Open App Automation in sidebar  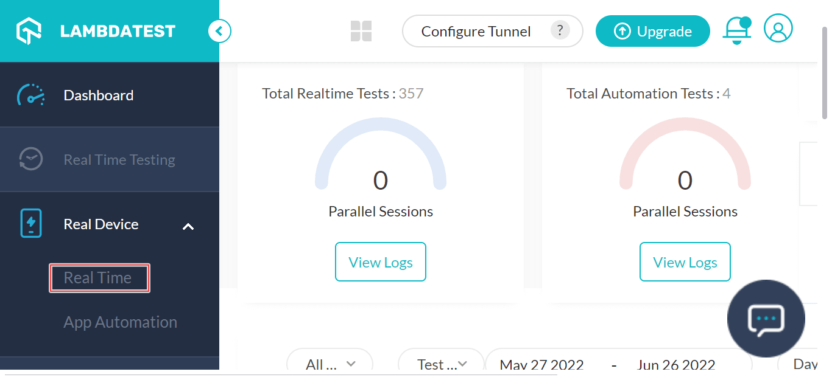120,322
